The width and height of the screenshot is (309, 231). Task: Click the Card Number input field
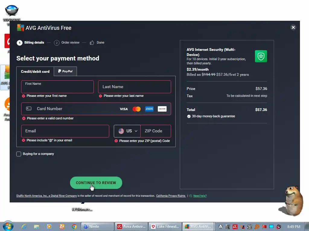click(96, 109)
